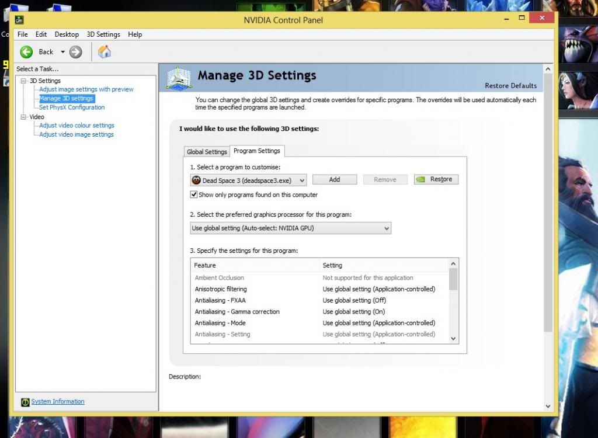Collapse the 3D Settings tree node
This screenshot has width=598, height=438.
coord(24,81)
